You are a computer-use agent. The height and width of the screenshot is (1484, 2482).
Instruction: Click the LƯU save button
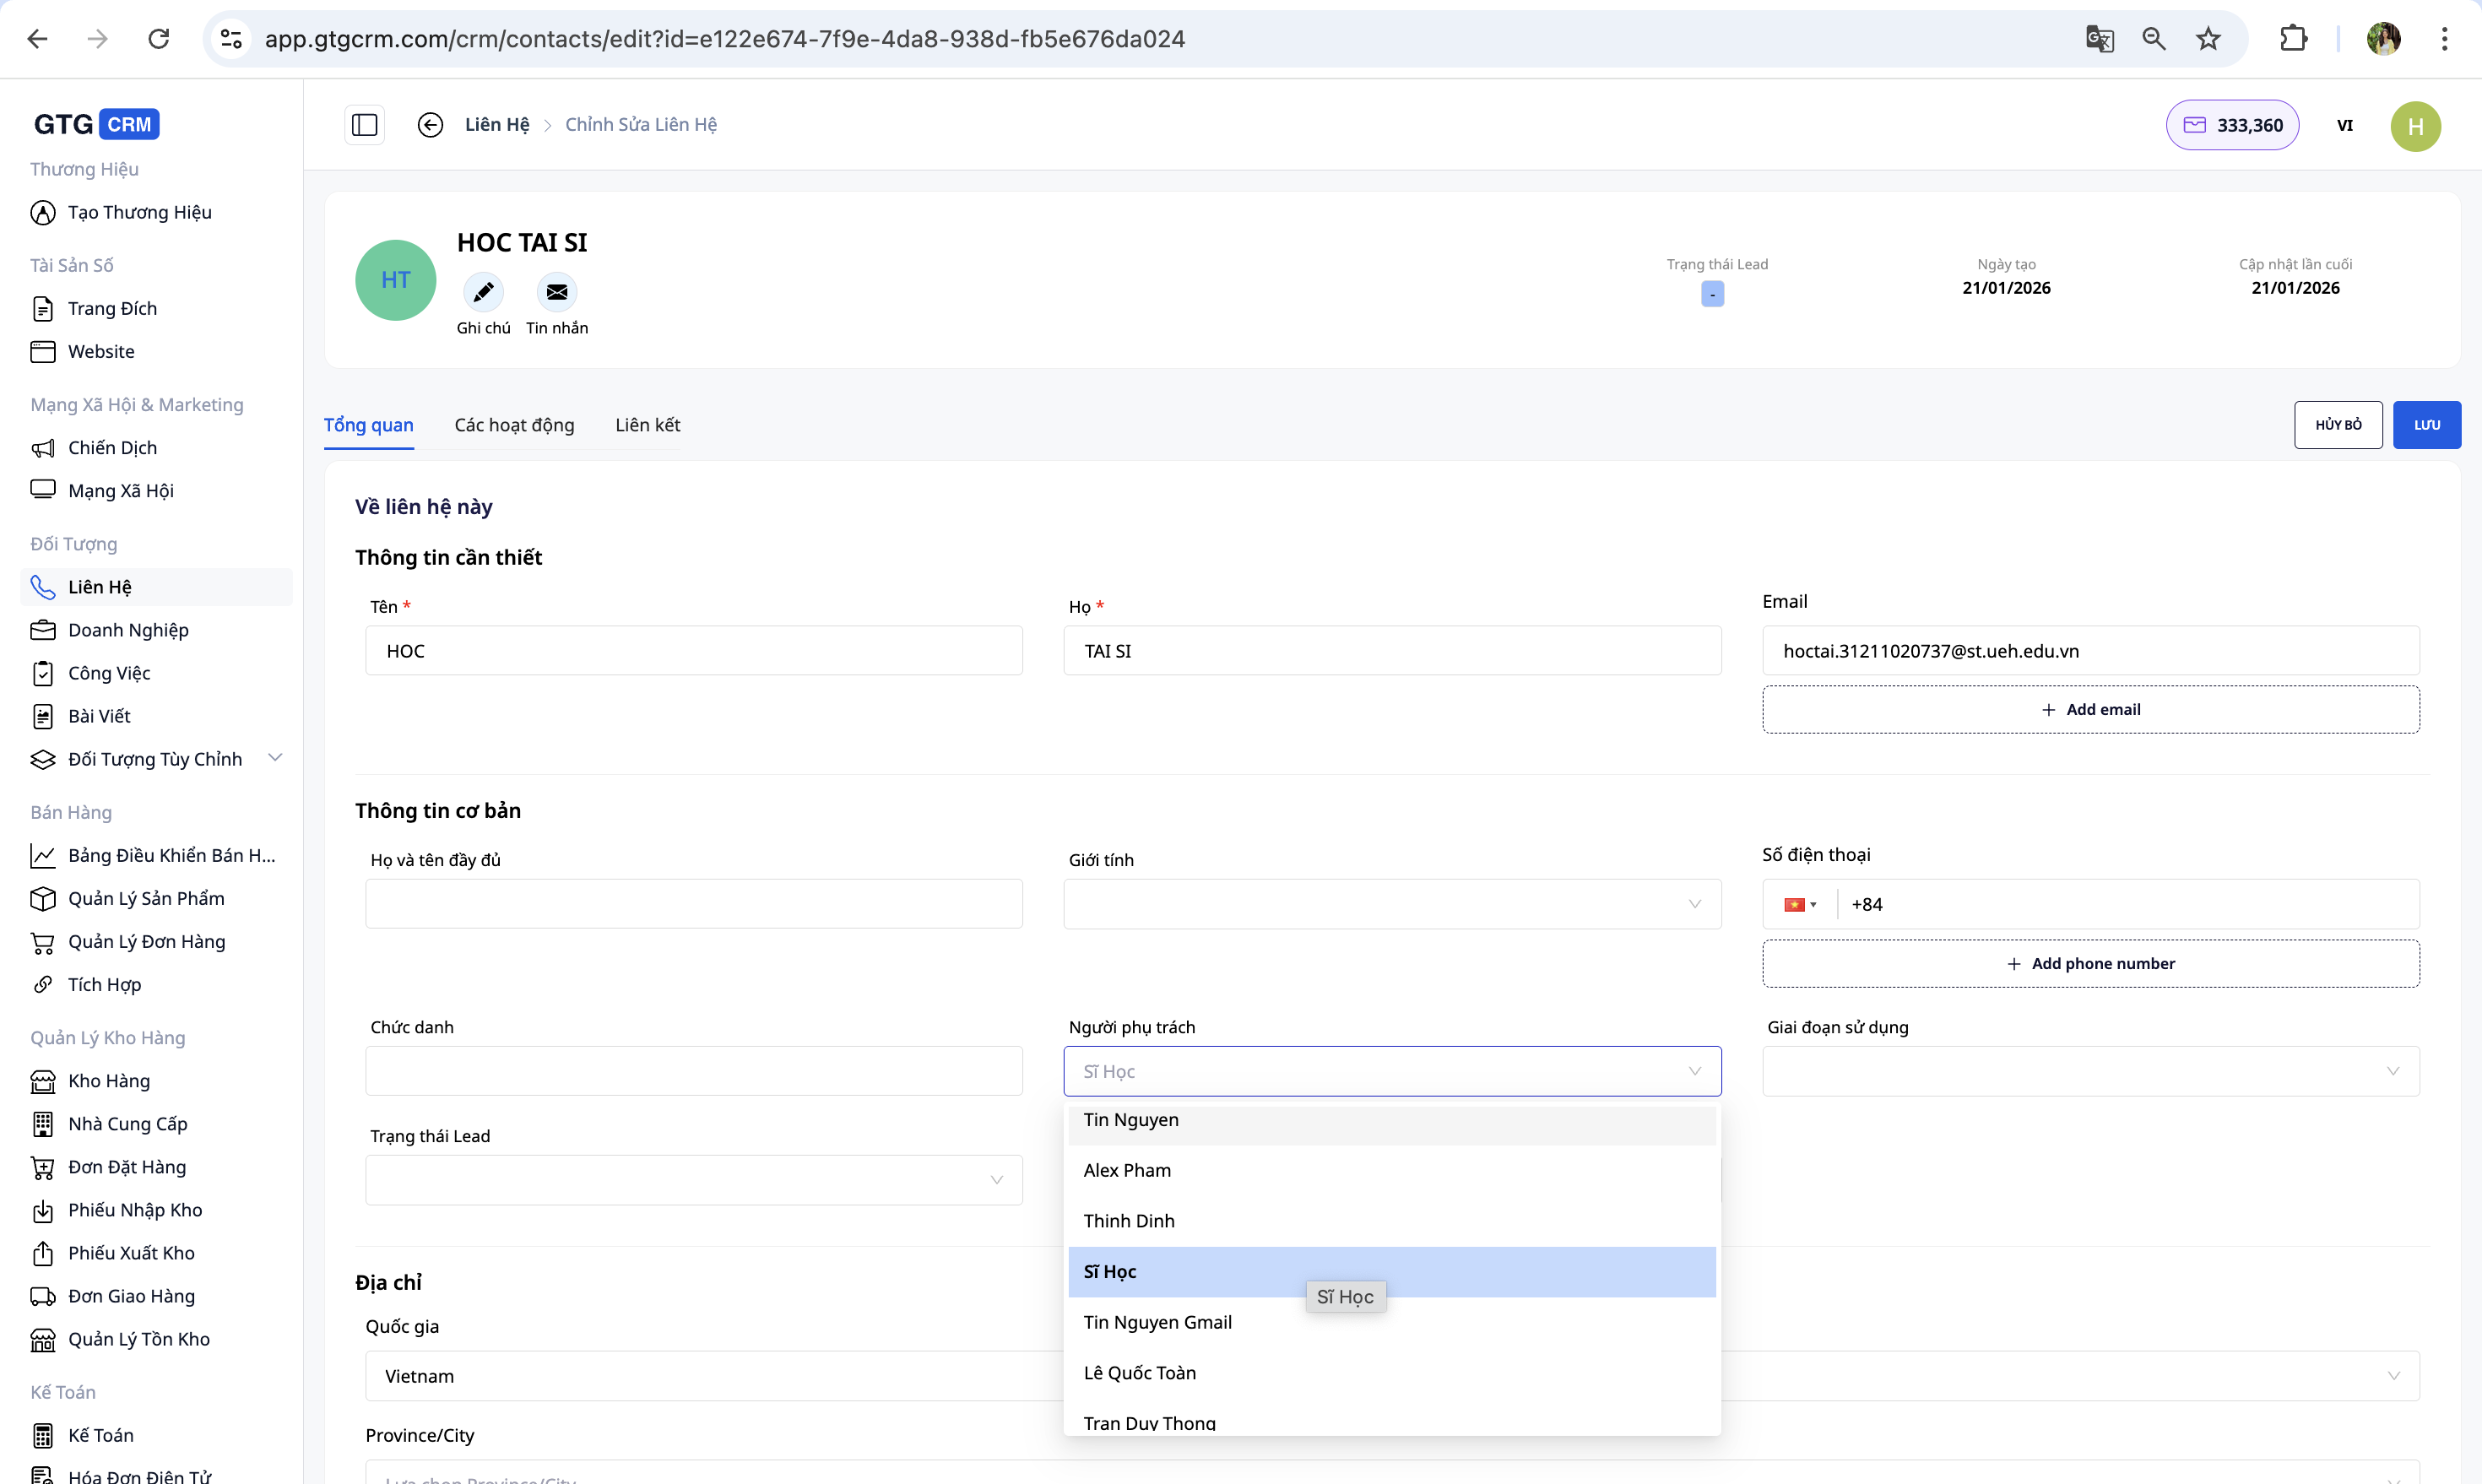click(2426, 425)
